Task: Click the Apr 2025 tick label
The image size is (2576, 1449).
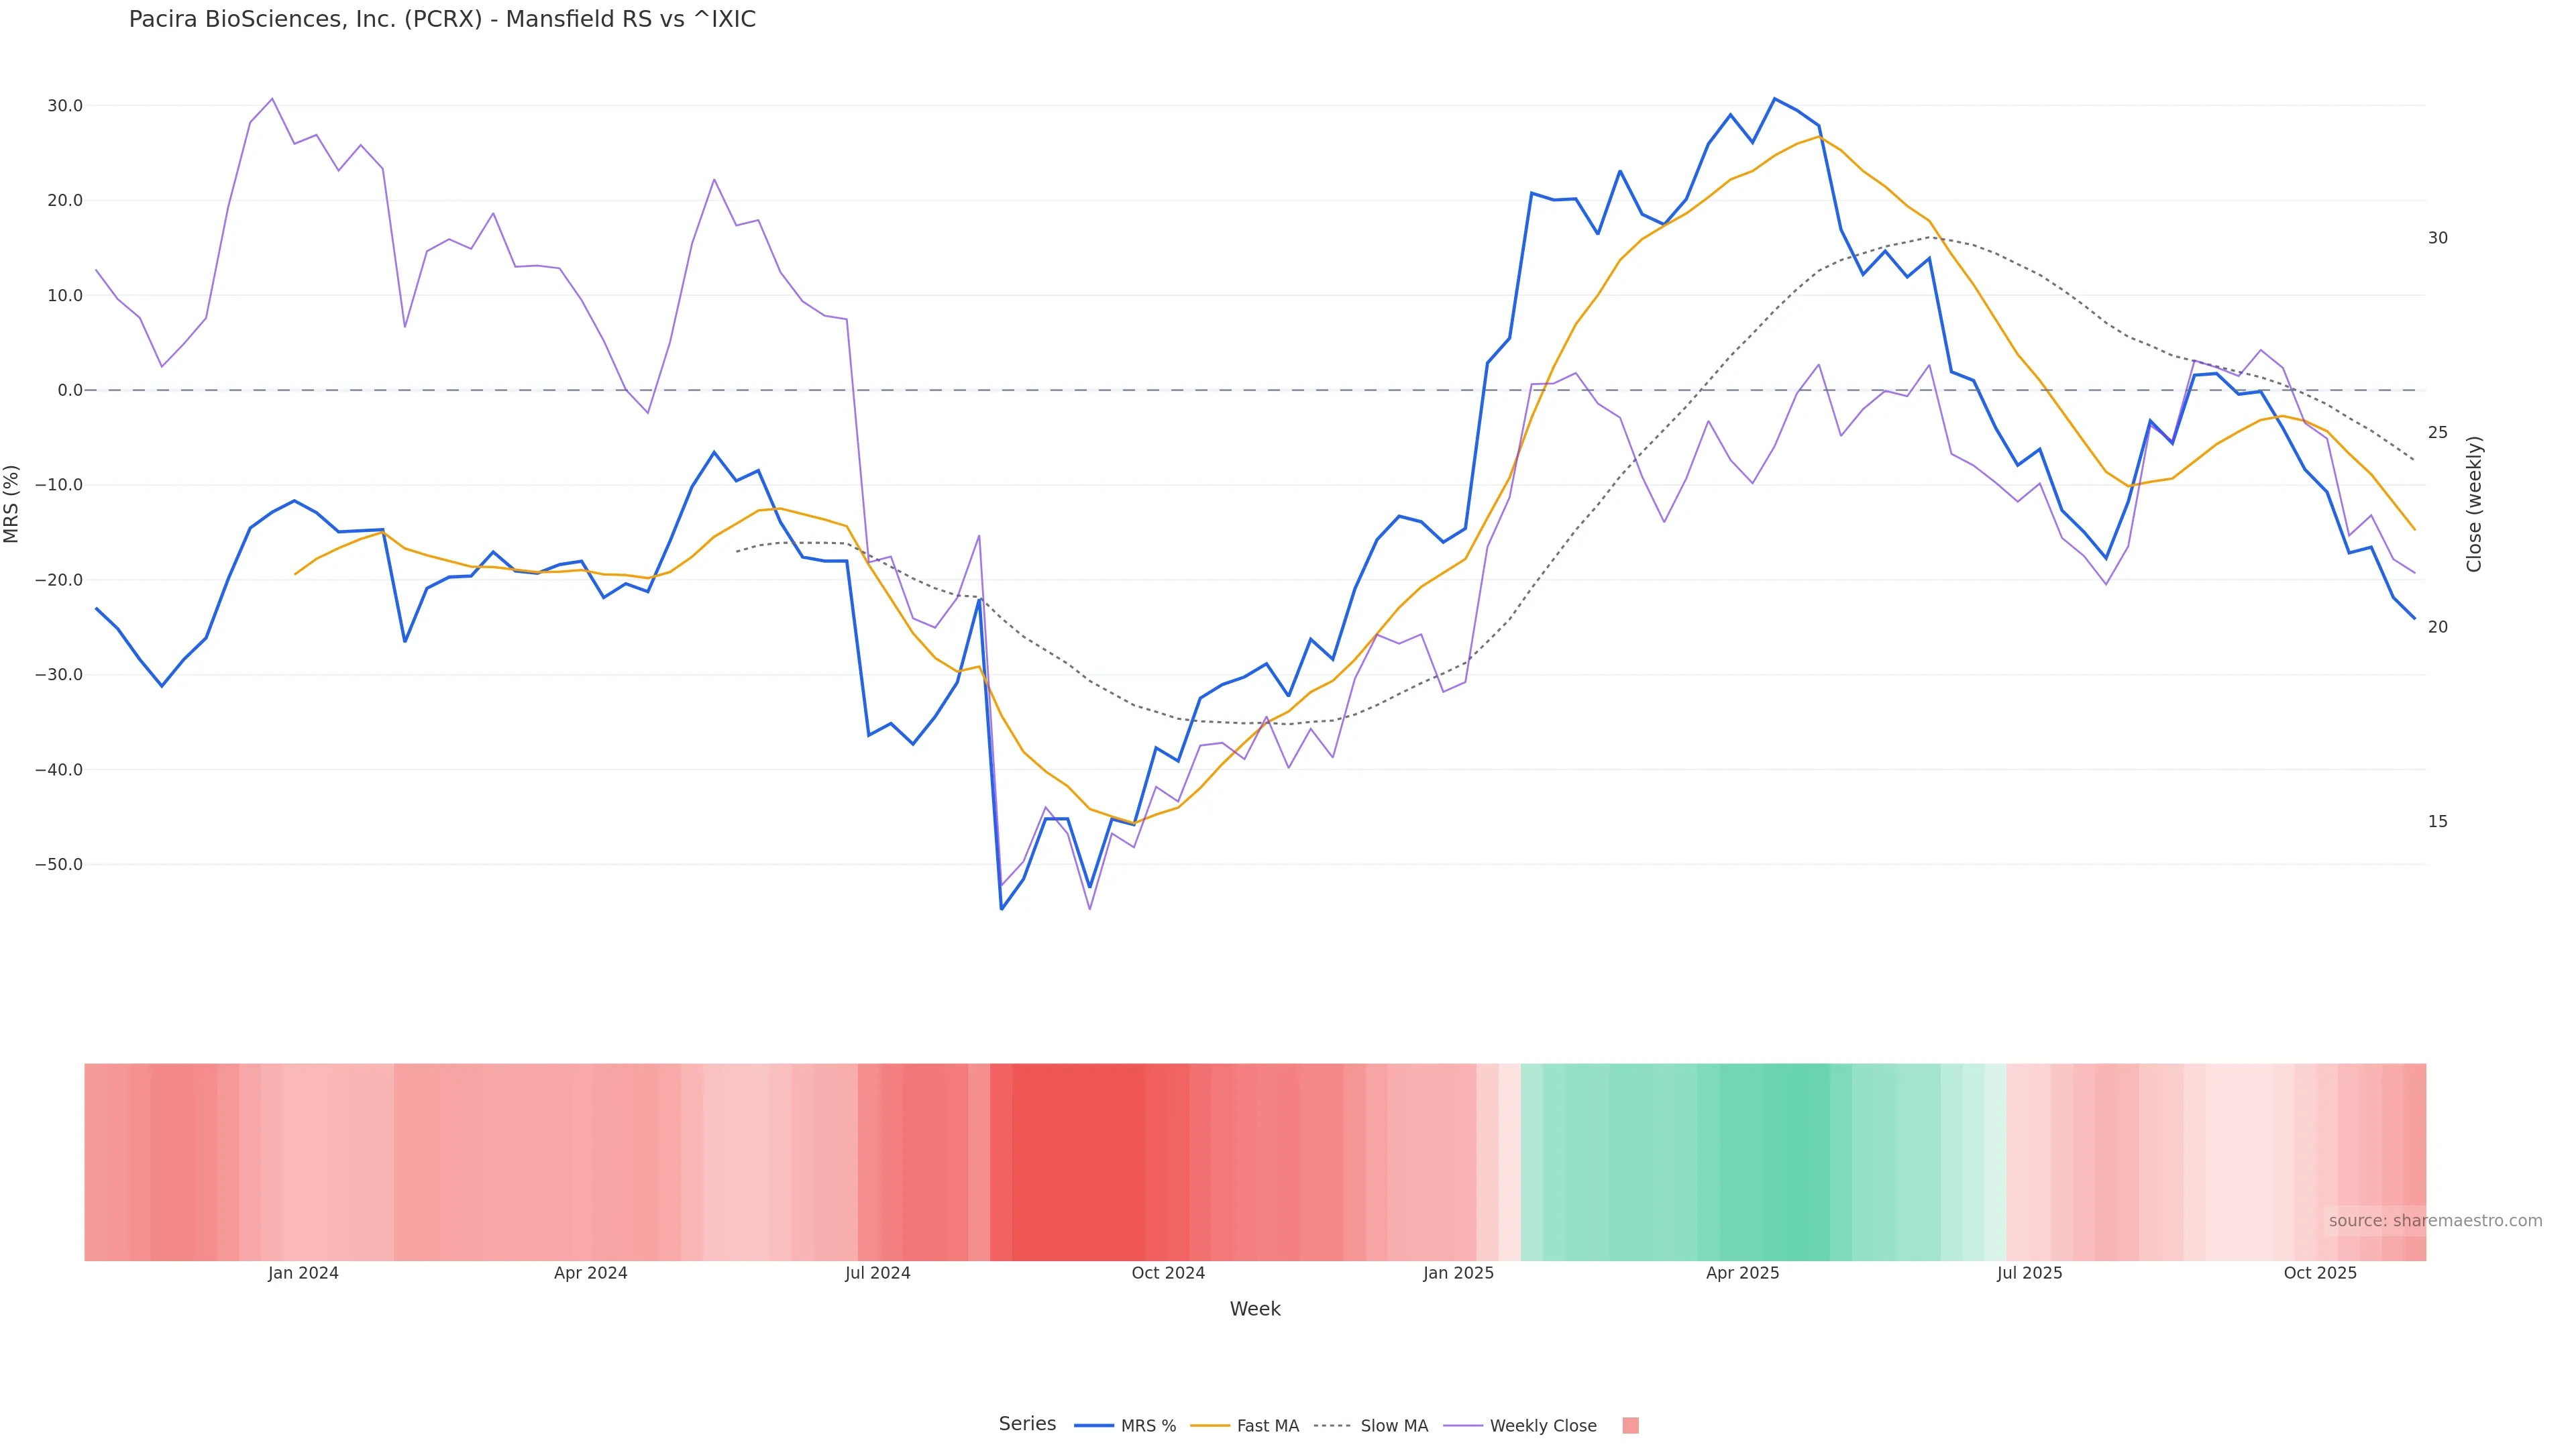Action: (x=1742, y=1273)
